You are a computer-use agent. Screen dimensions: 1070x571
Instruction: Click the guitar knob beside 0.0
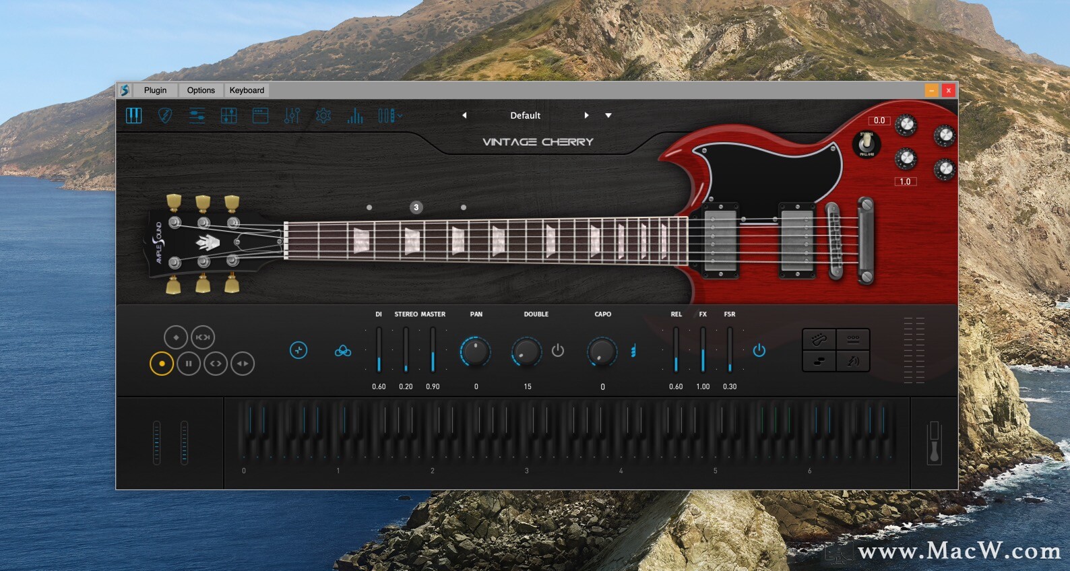[x=906, y=125]
